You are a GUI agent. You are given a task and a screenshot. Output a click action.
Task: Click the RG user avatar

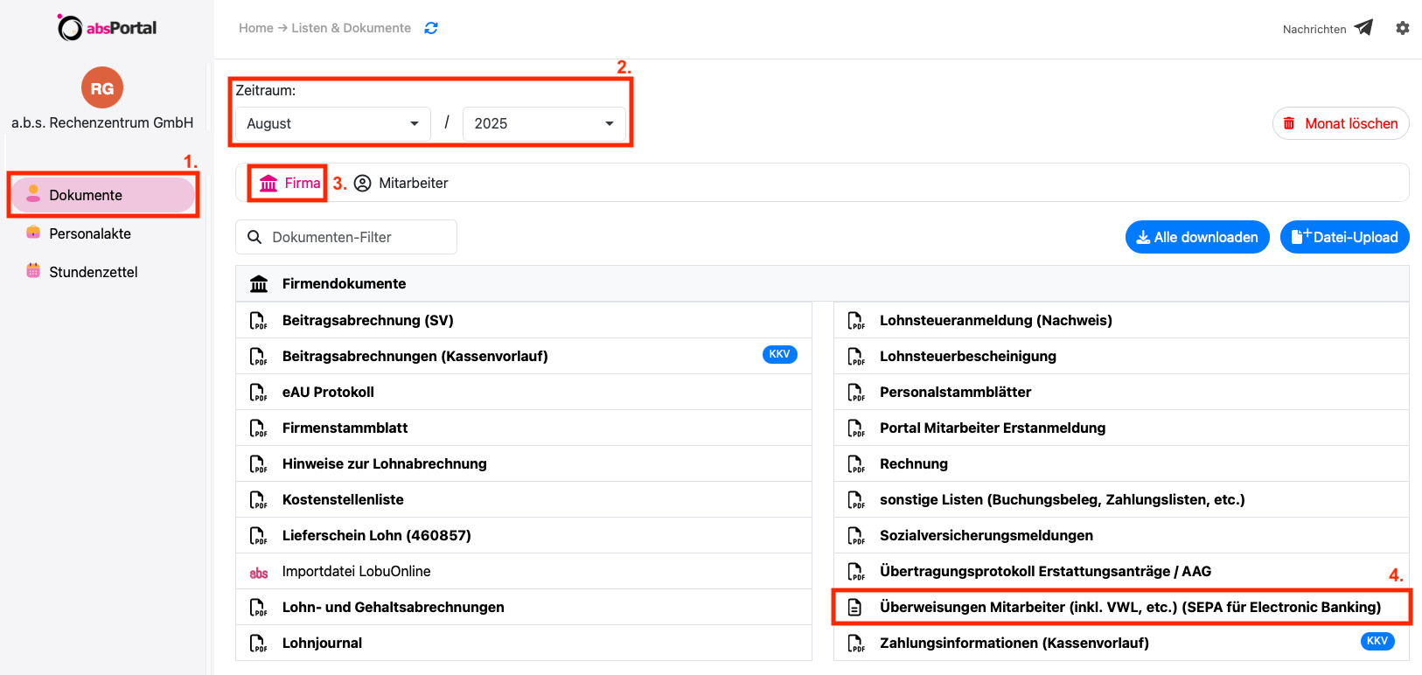click(x=102, y=88)
